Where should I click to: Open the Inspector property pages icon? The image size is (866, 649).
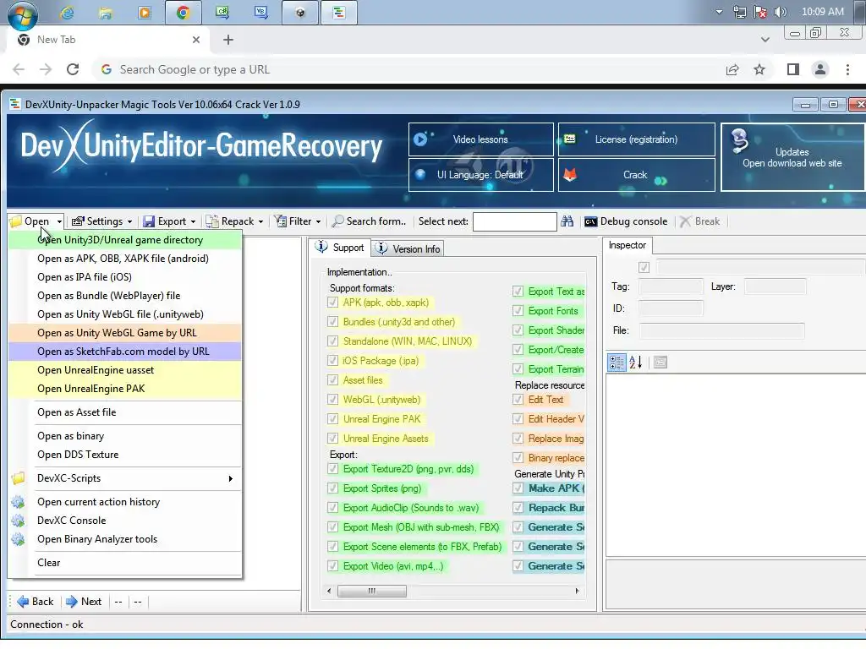660,362
